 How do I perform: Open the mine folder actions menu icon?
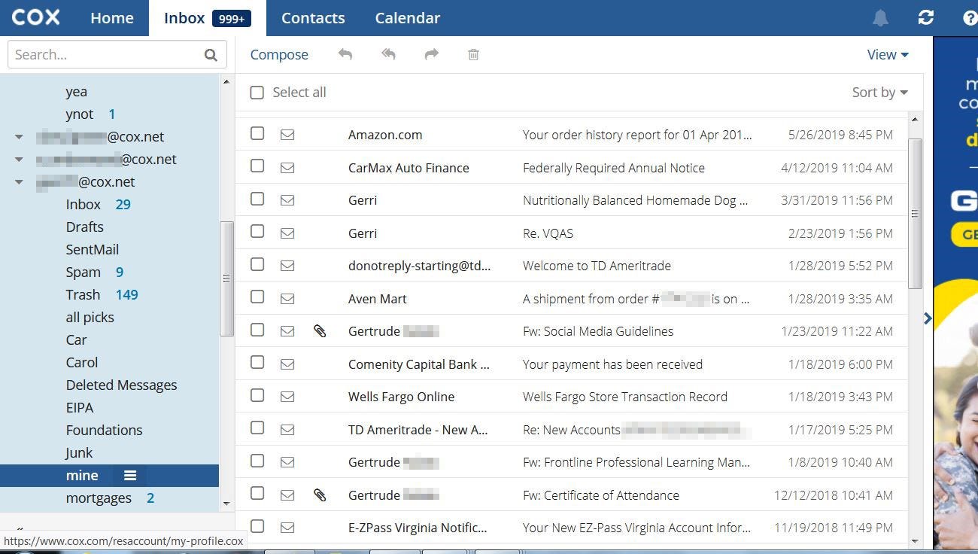click(x=130, y=475)
